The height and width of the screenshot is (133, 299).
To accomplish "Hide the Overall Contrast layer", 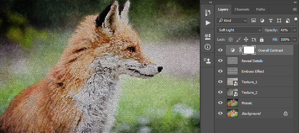I will [x=220, y=50].
